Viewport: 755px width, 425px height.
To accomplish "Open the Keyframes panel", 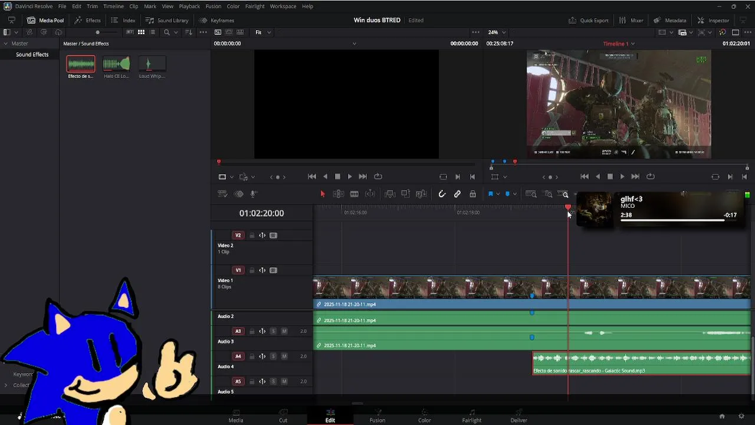I will [216, 20].
